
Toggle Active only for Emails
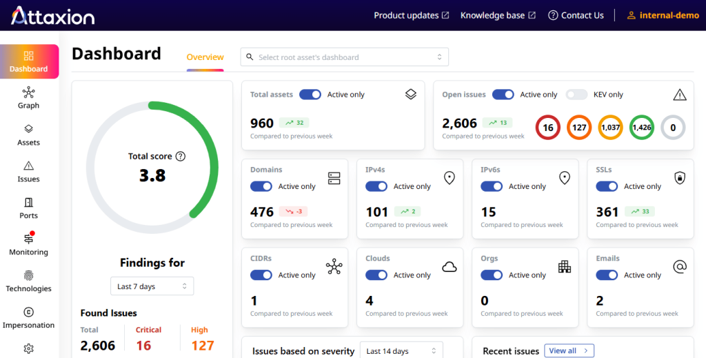tap(607, 275)
